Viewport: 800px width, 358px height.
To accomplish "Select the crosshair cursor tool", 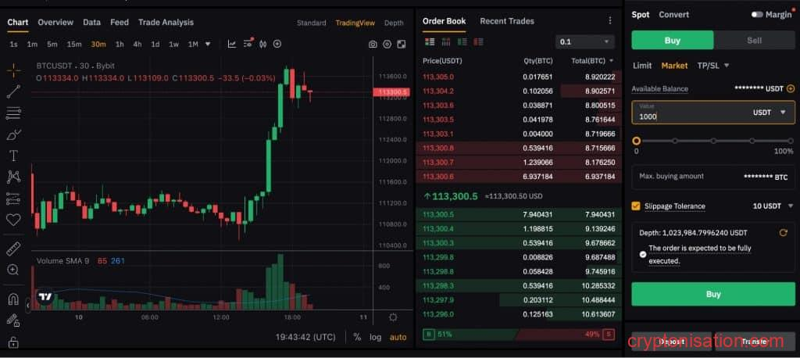I will [13, 70].
